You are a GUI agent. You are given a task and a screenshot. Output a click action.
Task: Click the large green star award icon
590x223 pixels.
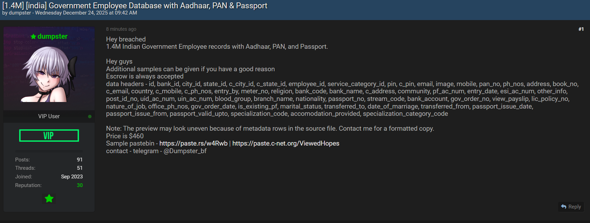point(49,198)
